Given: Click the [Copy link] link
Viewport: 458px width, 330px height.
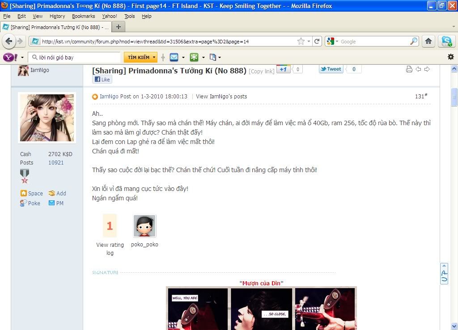Looking at the screenshot, I should 261,71.
